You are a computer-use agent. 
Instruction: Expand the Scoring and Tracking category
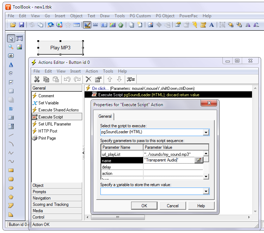(x=56, y=204)
